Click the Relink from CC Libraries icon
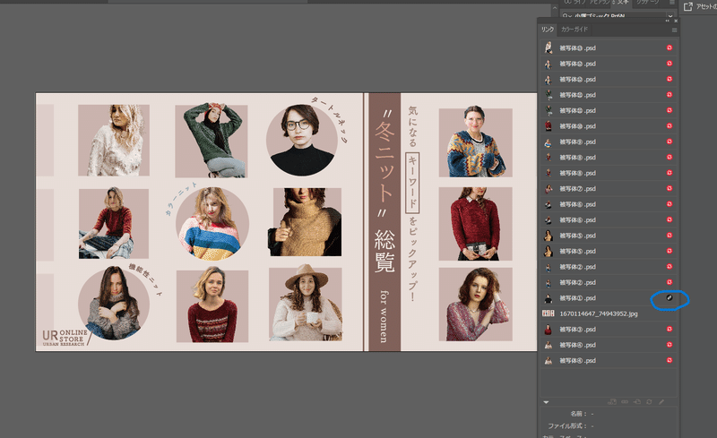Screen dimensions: 717x438 pos(612,402)
